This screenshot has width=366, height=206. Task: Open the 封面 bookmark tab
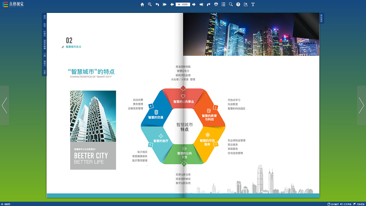tap(44, 17)
